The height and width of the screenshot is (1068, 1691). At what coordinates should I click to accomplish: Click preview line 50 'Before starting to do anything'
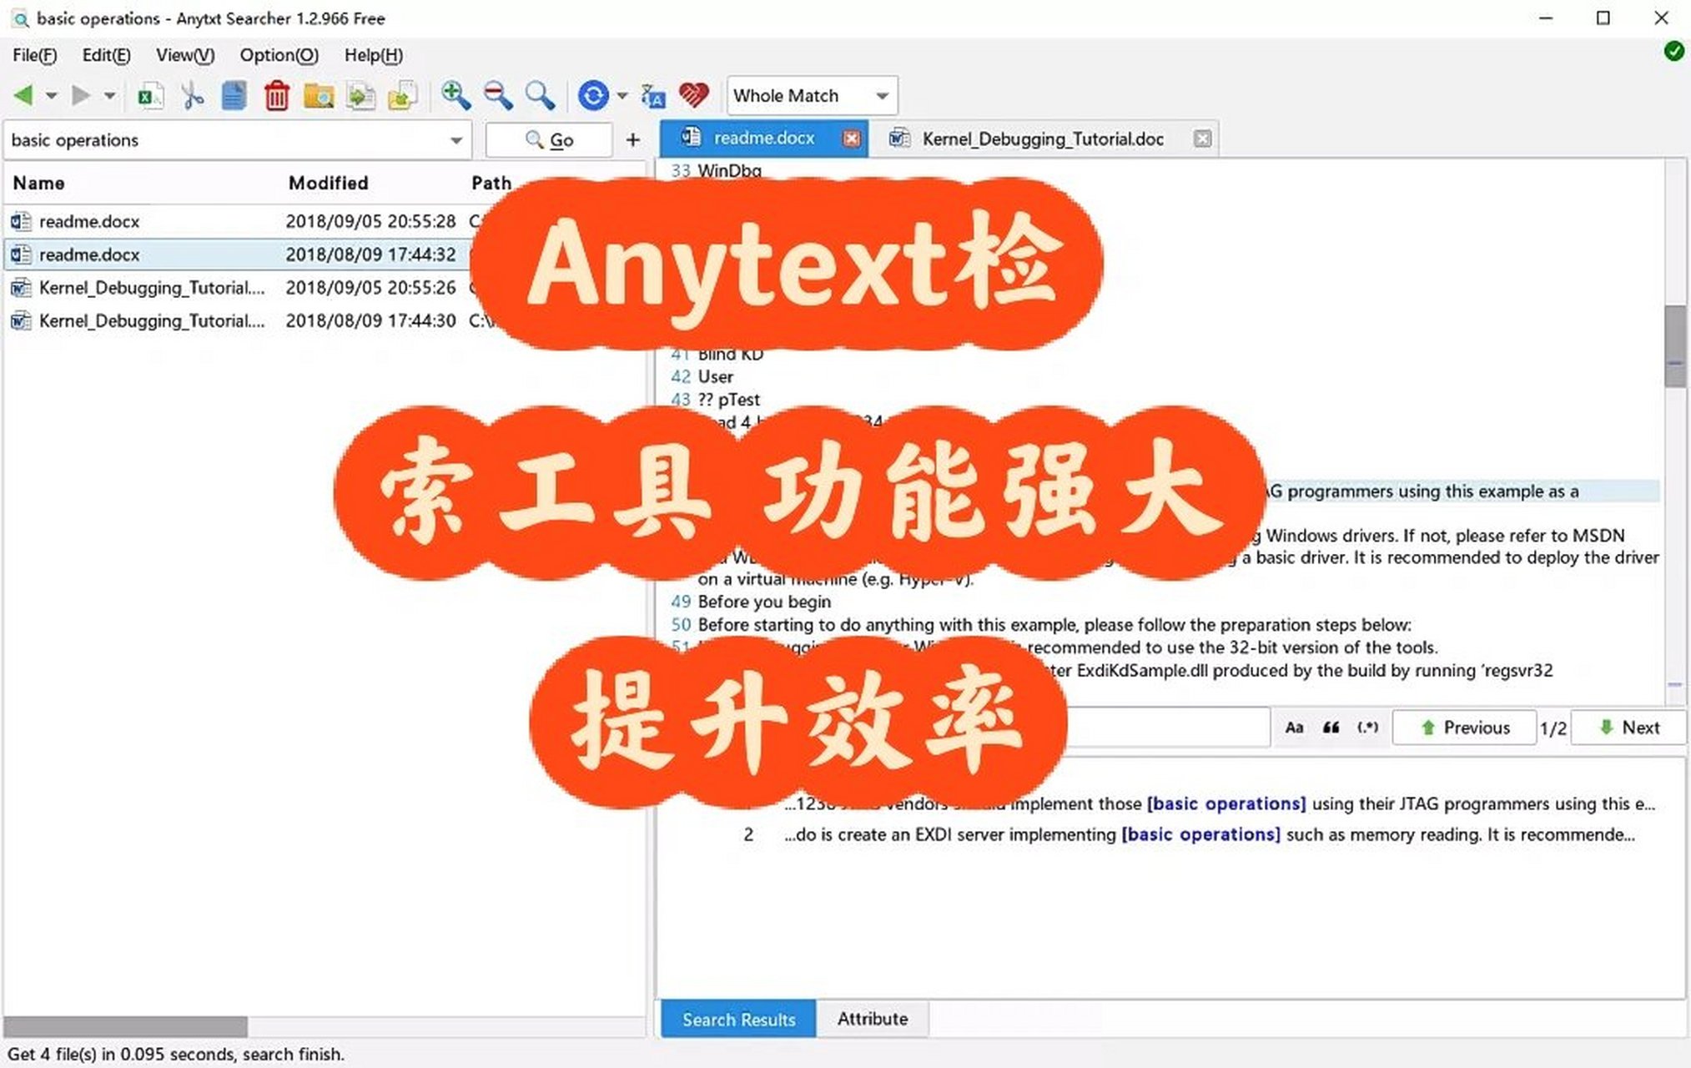click(1054, 624)
